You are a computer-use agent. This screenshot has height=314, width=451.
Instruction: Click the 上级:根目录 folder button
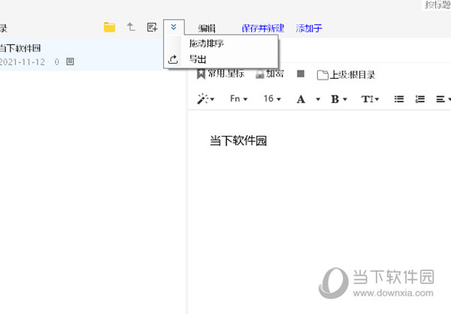tap(346, 75)
